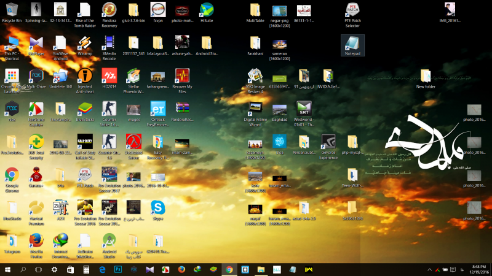492x276 pixels.
Task: Click the Windows Start button
Action: tap(7, 270)
